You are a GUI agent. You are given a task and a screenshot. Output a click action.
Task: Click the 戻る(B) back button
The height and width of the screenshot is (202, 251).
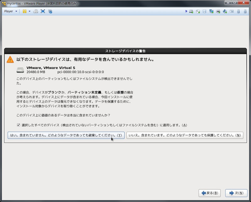(209, 193)
